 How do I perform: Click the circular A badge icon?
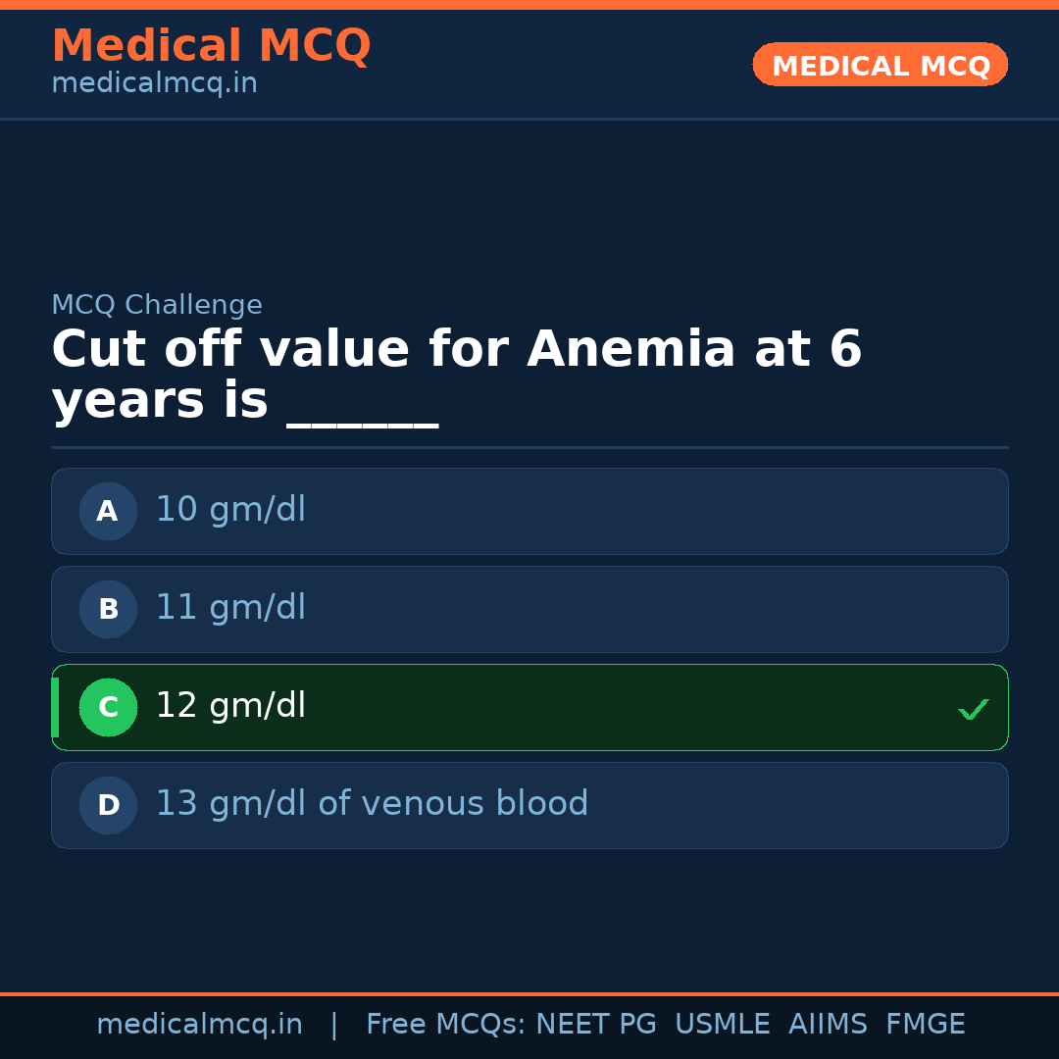108,511
